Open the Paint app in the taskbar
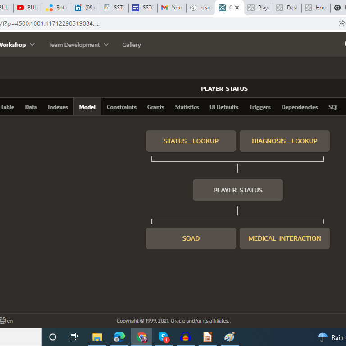This screenshot has height=346, width=346. click(x=229, y=337)
